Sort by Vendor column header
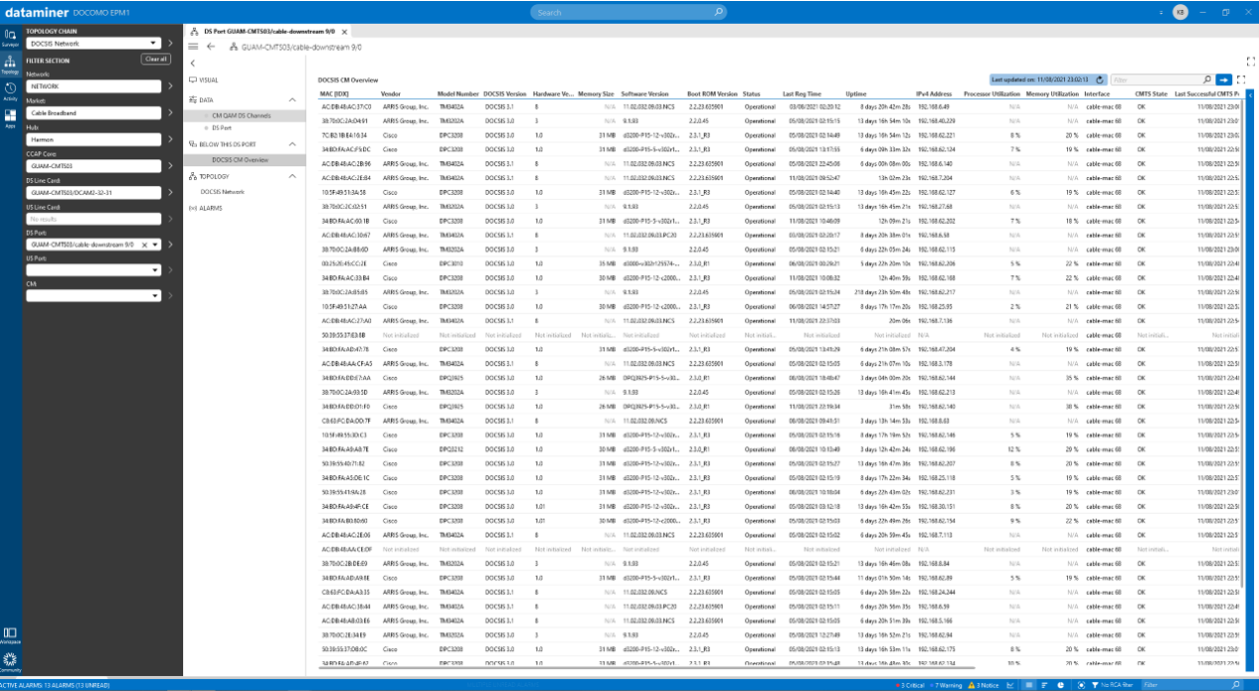 pos(391,93)
